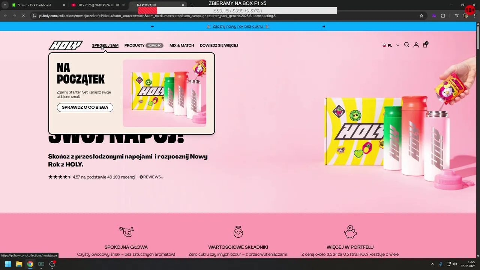Click the address bar URL
480x270 pixels.
tap(157, 16)
